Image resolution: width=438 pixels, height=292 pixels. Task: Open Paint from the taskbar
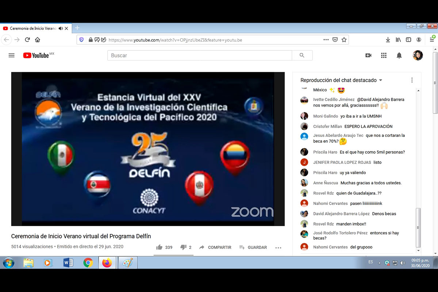127,263
